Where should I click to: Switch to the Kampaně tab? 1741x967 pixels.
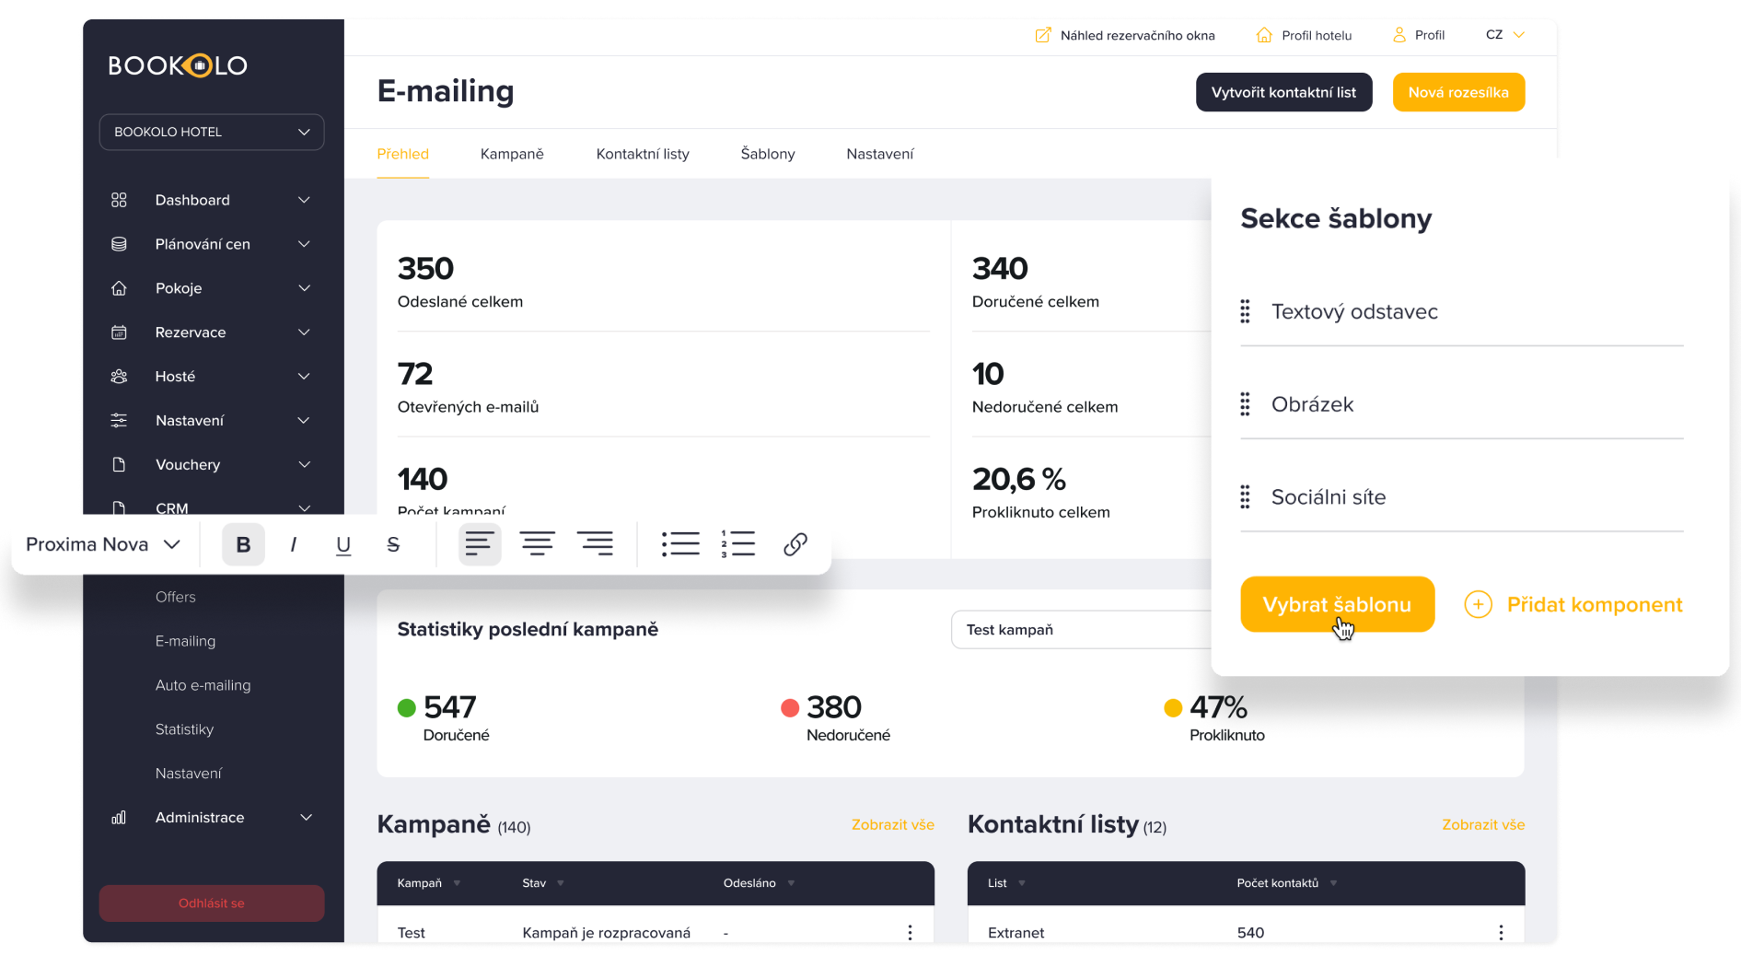pos(512,154)
